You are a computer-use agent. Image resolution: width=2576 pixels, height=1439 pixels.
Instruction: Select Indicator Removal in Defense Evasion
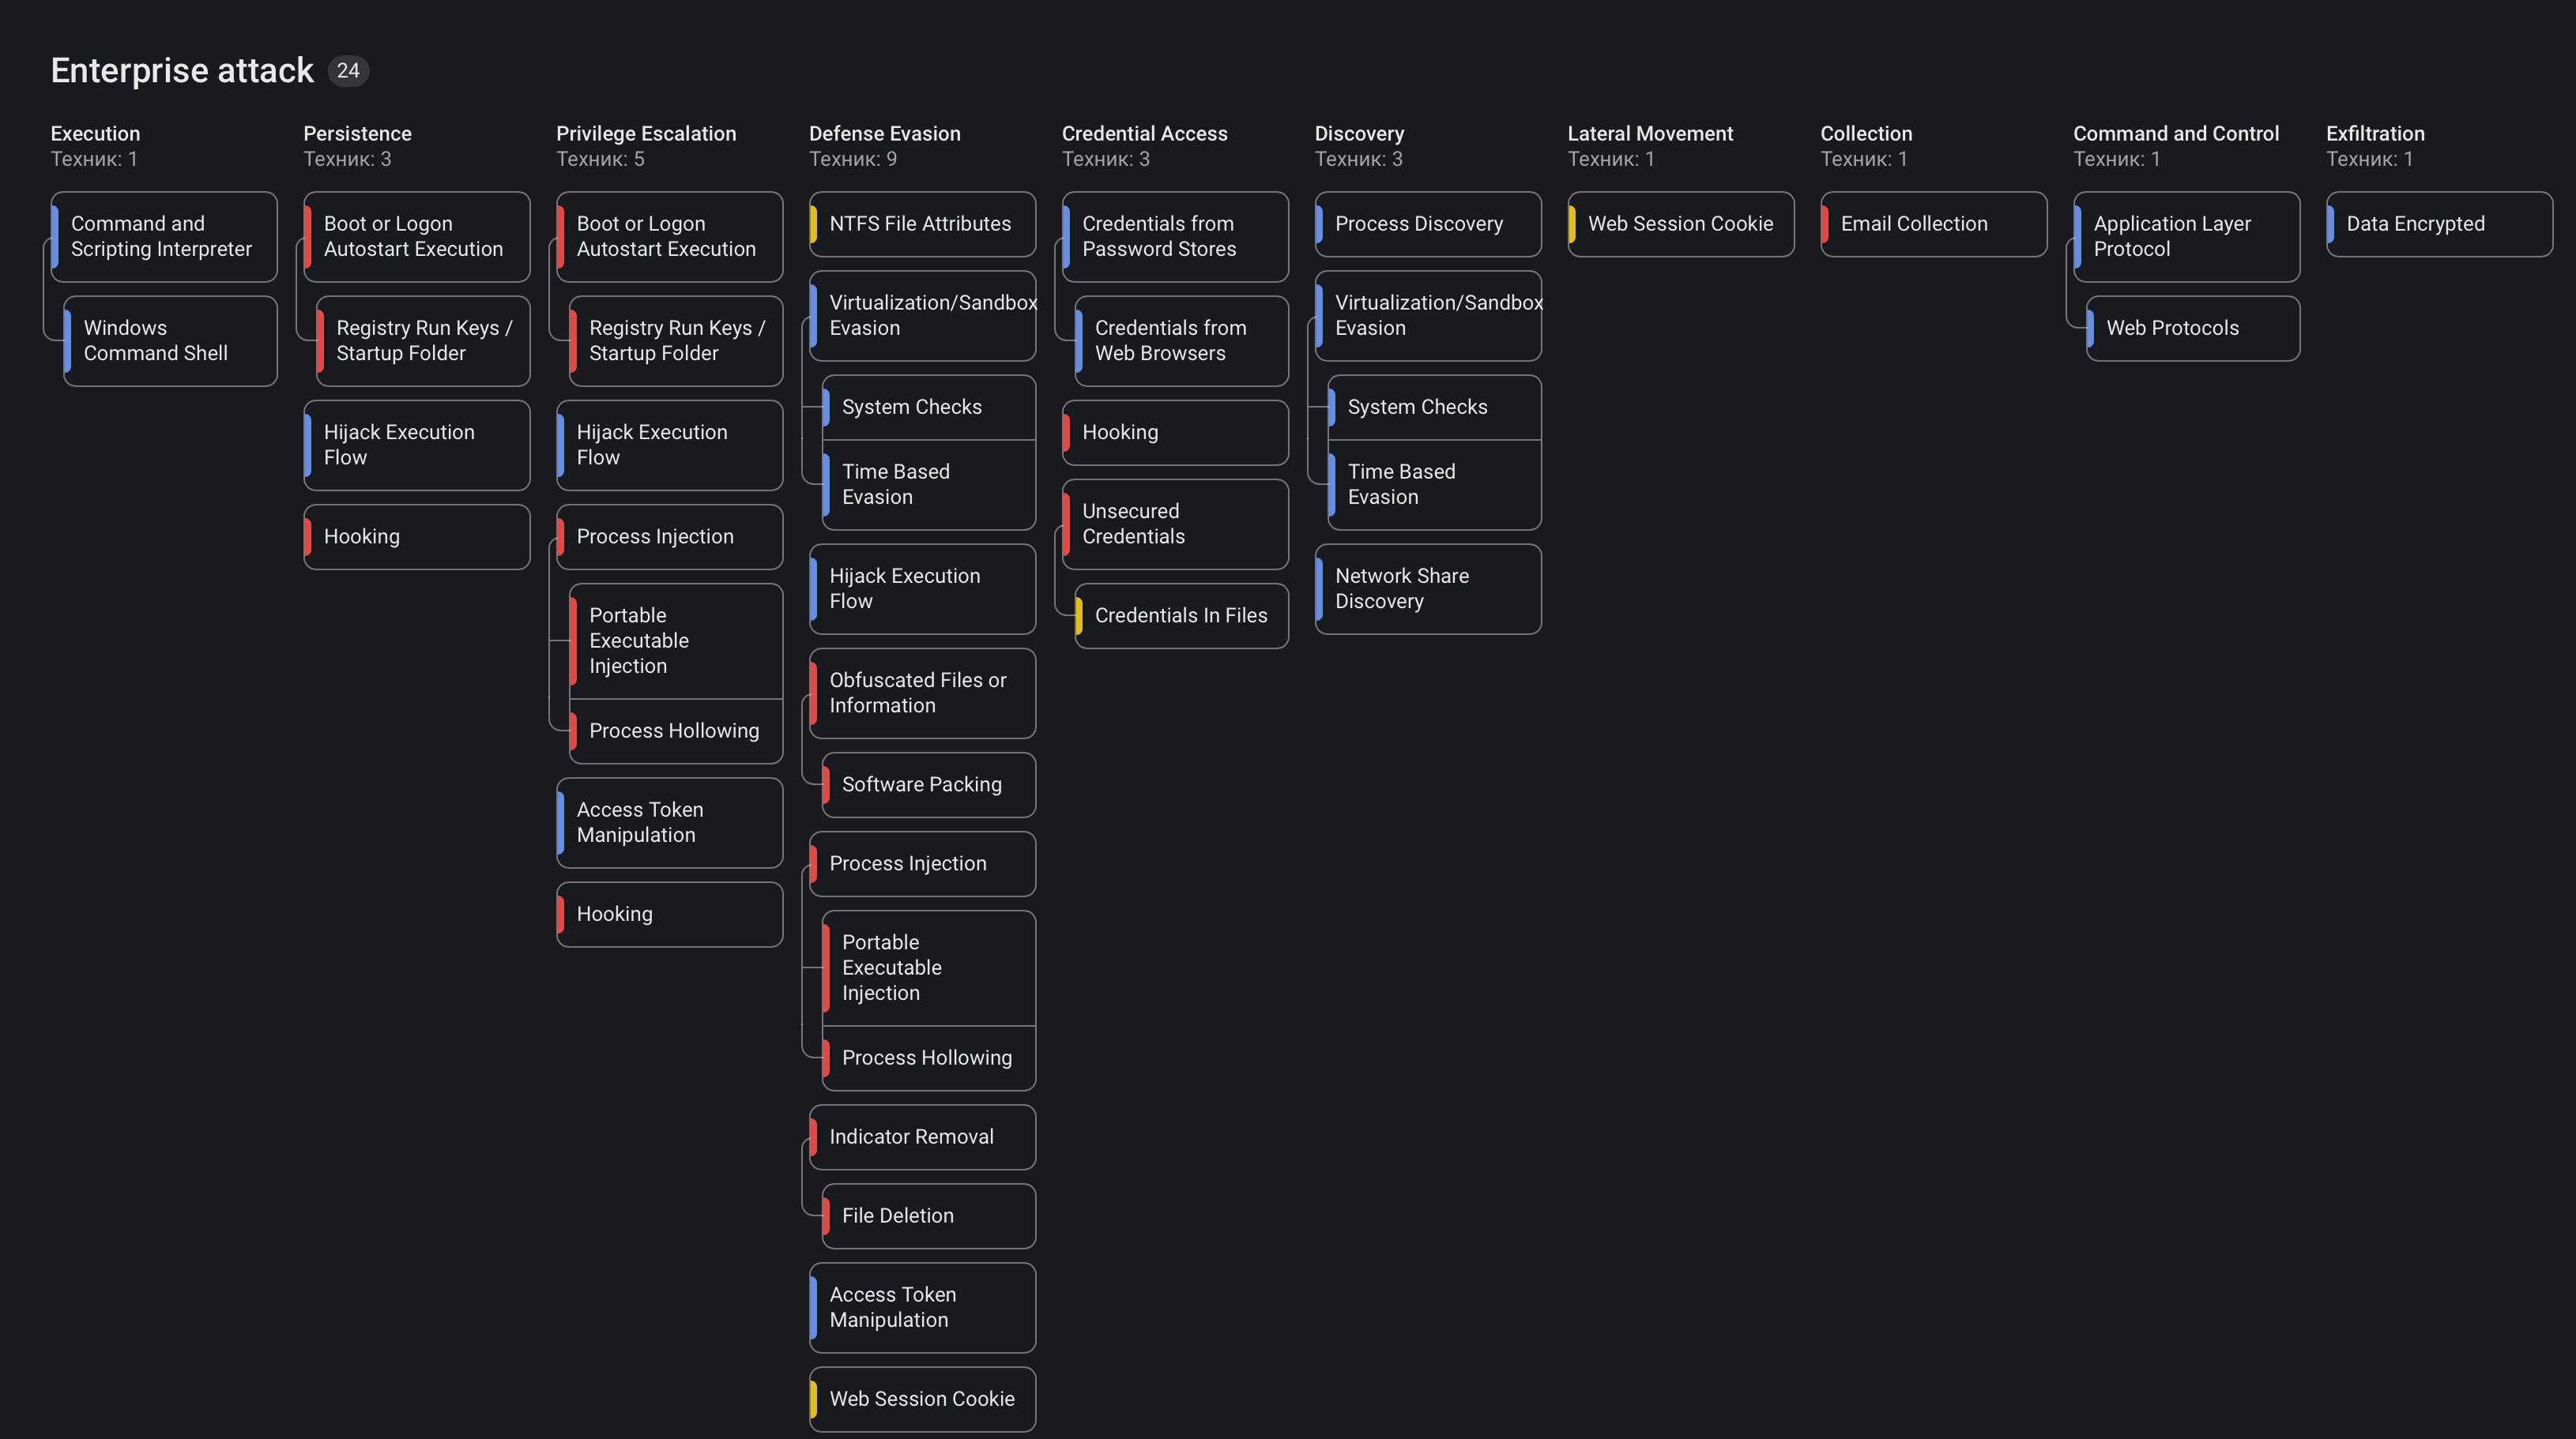(x=921, y=1137)
